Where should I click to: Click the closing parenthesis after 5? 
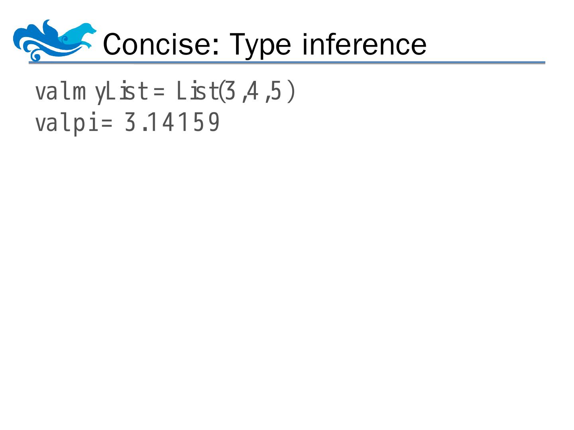tap(291, 91)
